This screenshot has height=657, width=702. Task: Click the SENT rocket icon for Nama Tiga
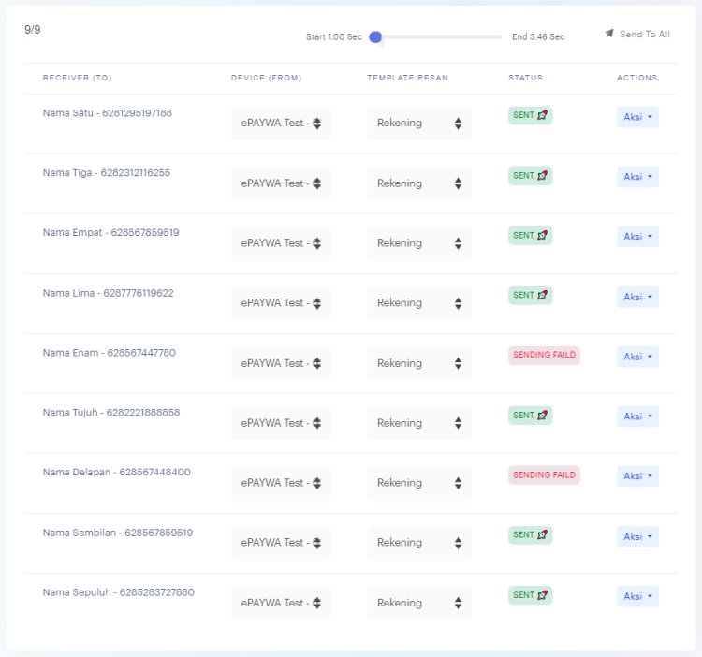(x=543, y=175)
